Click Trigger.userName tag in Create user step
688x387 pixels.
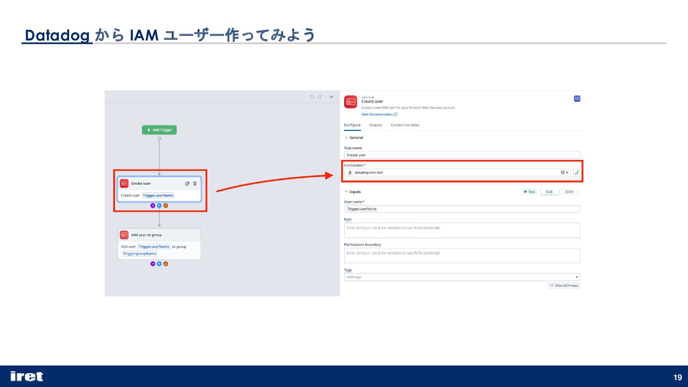coord(158,195)
